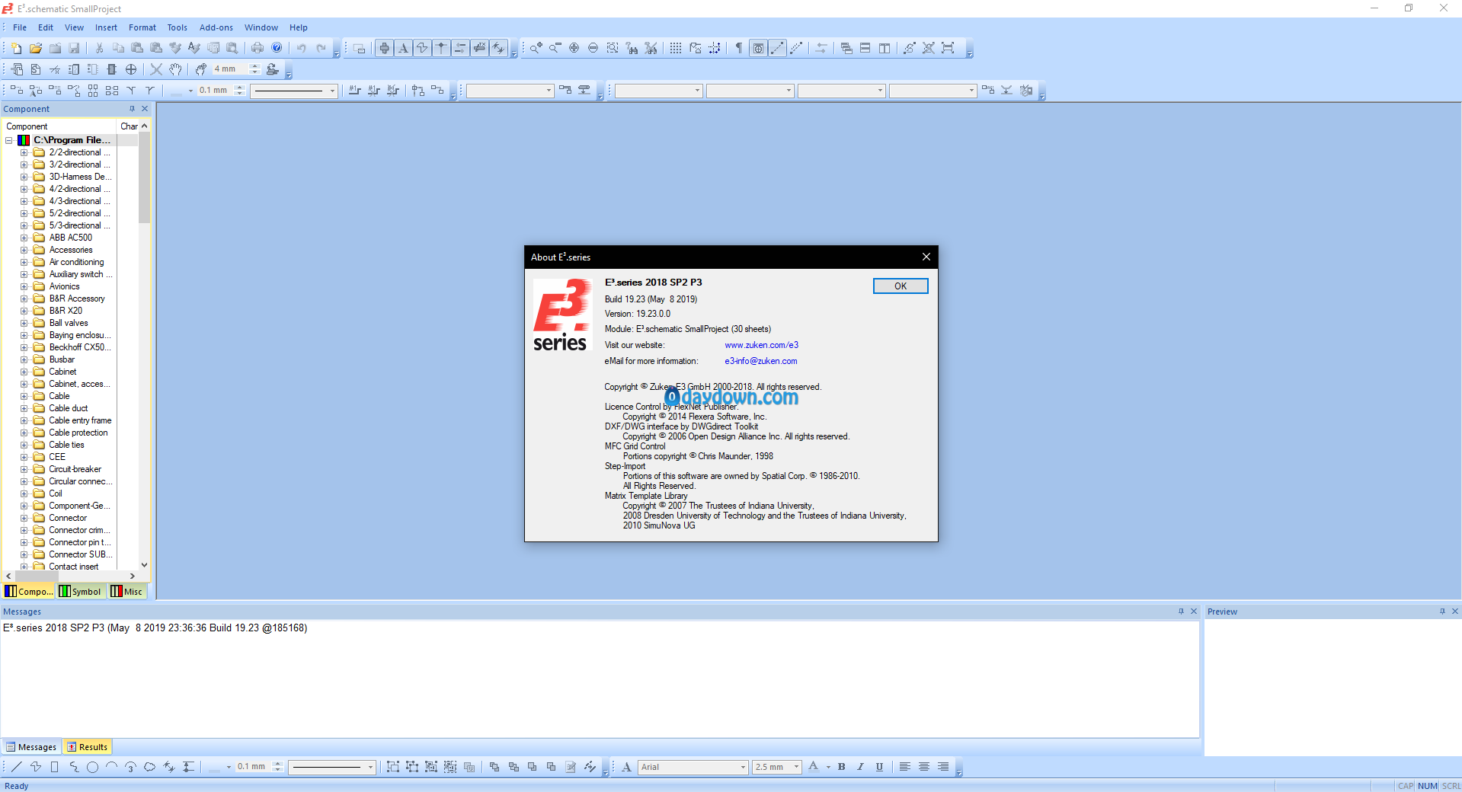Click the Open project folder icon
This screenshot has height=792, width=1462.
(36, 48)
